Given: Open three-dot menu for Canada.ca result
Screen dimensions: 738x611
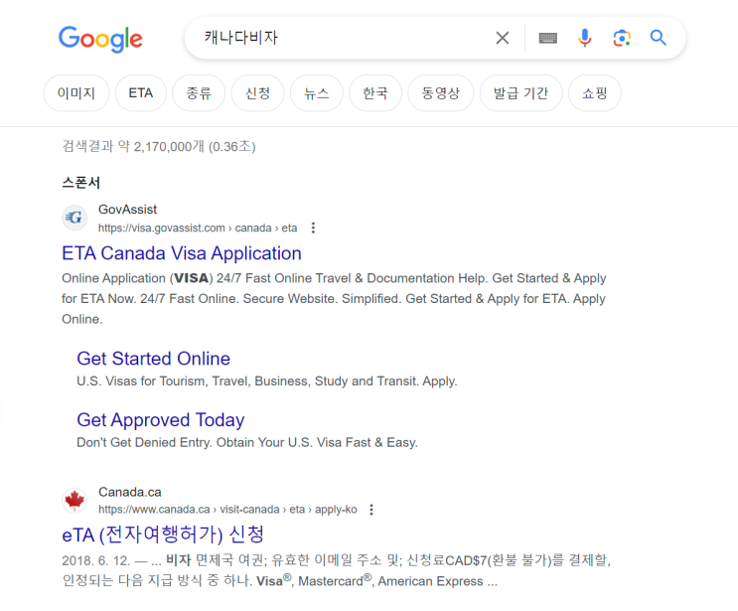Looking at the screenshot, I should point(371,510).
